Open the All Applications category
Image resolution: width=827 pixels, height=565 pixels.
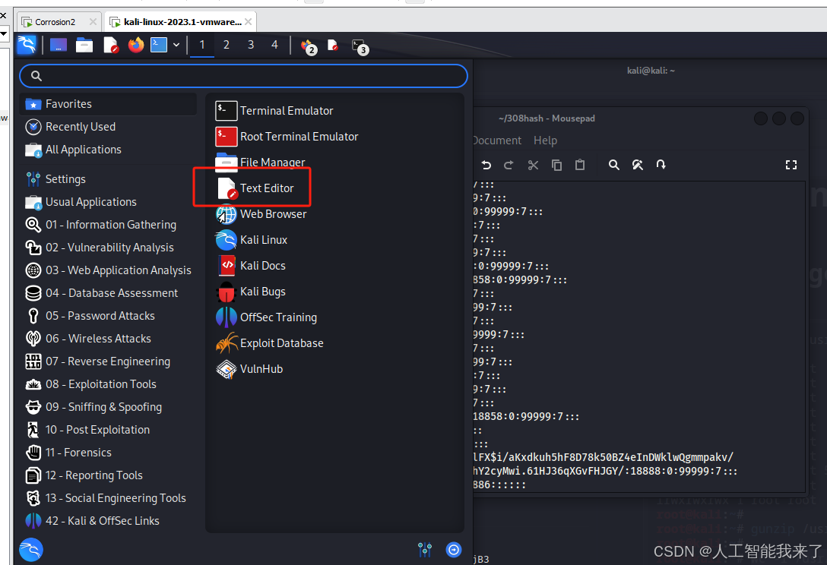(108, 150)
